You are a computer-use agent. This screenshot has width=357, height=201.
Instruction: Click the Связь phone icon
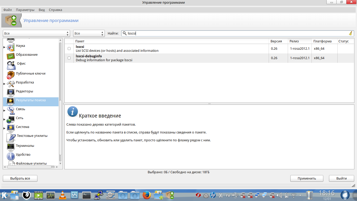(x=10, y=110)
